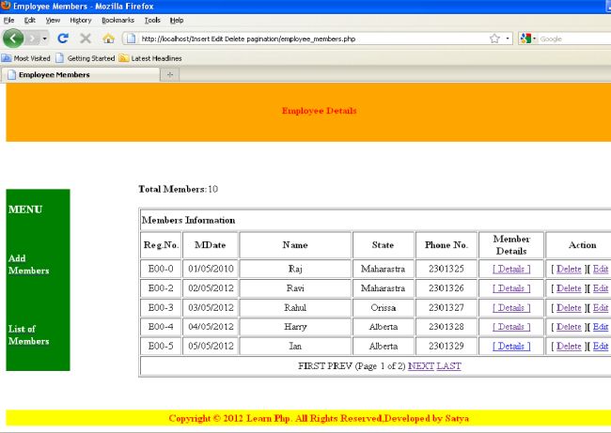This screenshot has height=433, width=611.
Task: Delete the Ian member row
Action: pyautogui.click(x=569, y=347)
